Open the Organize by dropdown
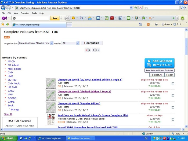The image size is (188, 141). pos(36,43)
